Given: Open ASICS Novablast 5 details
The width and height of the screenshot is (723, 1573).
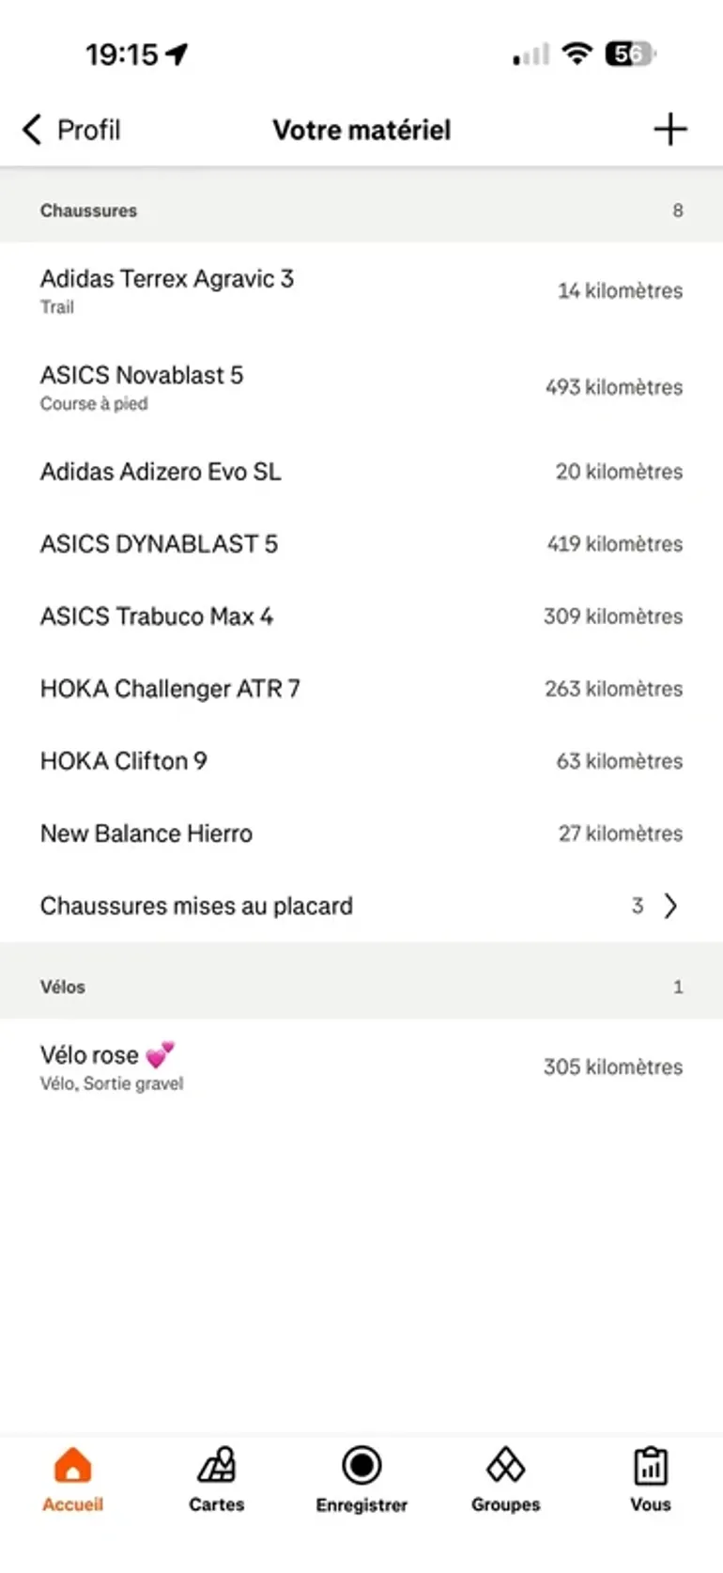Looking at the screenshot, I should (361, 387).
